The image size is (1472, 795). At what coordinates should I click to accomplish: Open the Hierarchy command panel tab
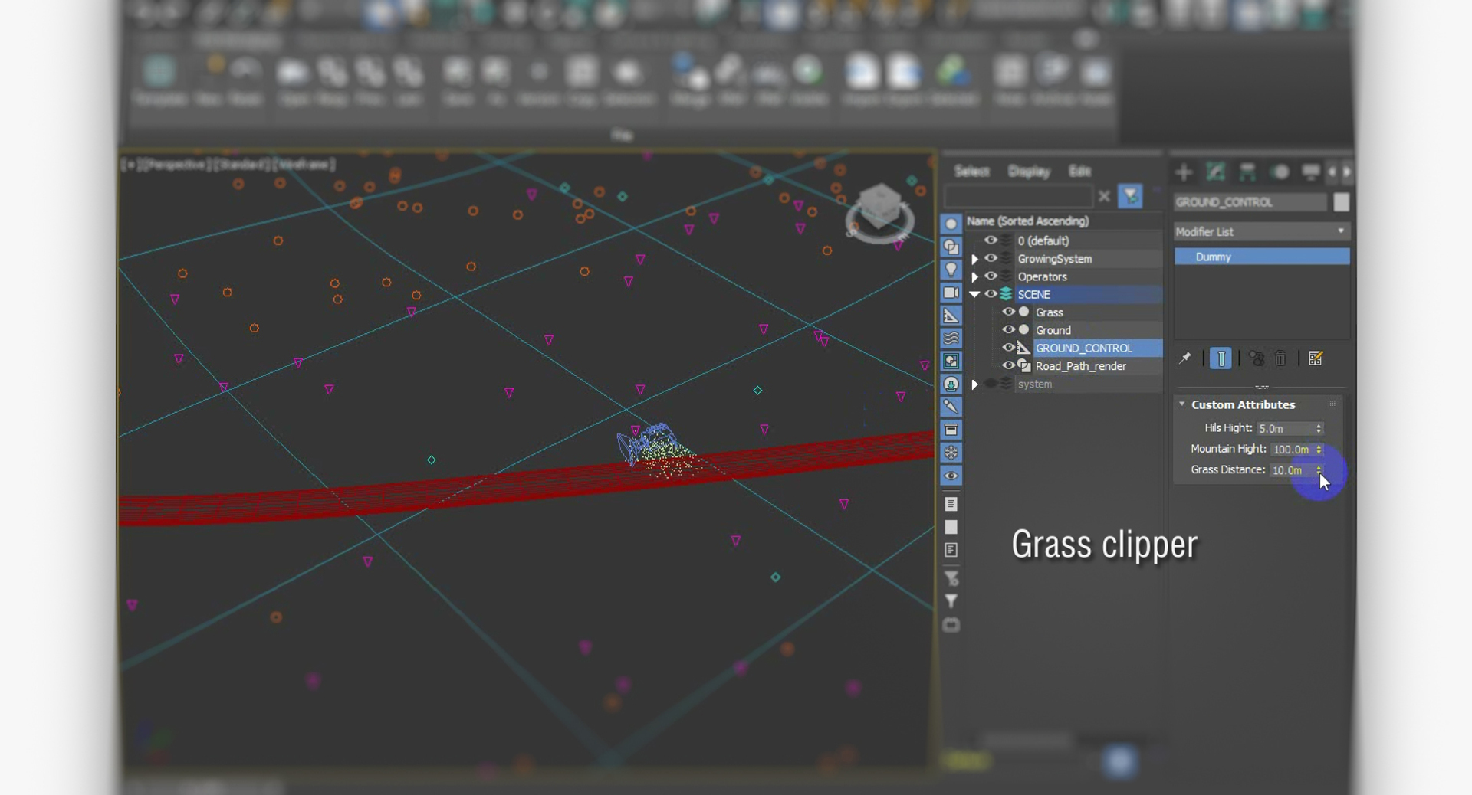click(x=1247, y=172)
